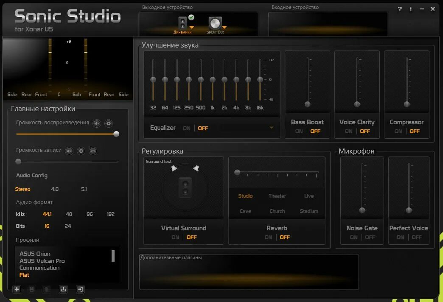Screen dimensions: 443x302
Task: Add a new profile with plus icon
Action: 17,289
